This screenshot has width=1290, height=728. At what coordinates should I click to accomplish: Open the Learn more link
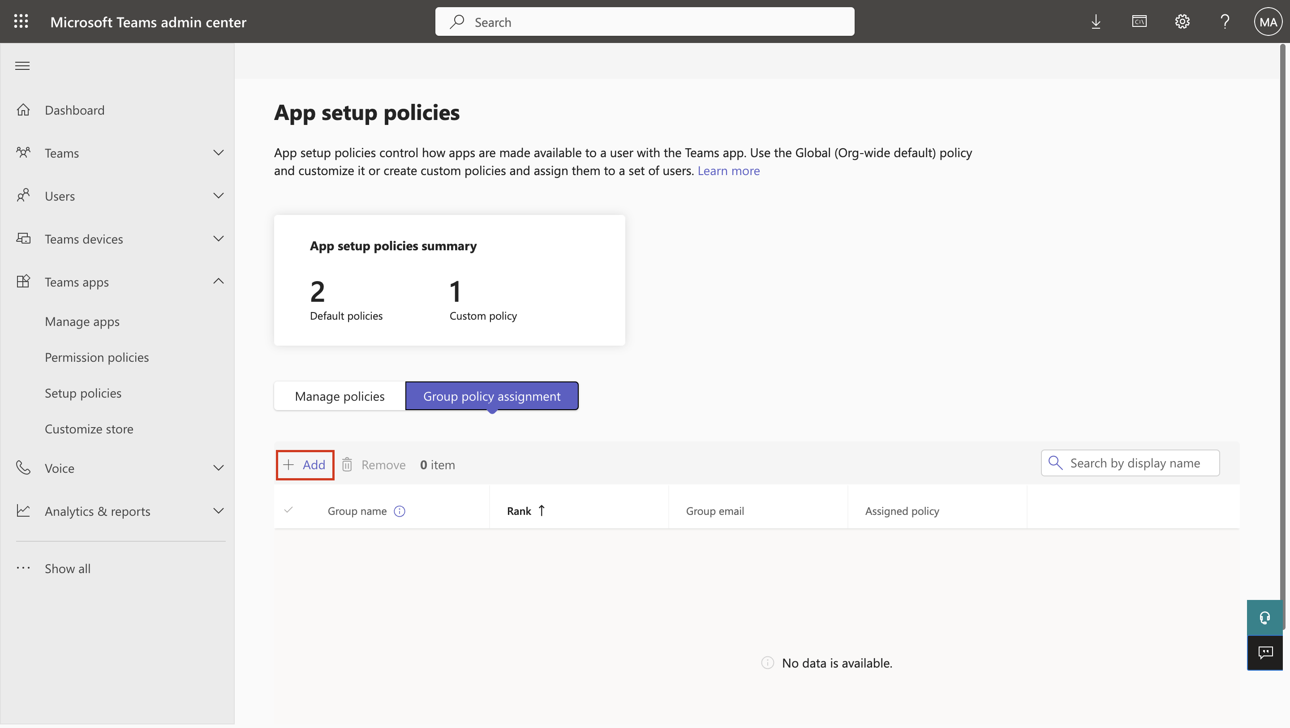click(x=729, y=170)
